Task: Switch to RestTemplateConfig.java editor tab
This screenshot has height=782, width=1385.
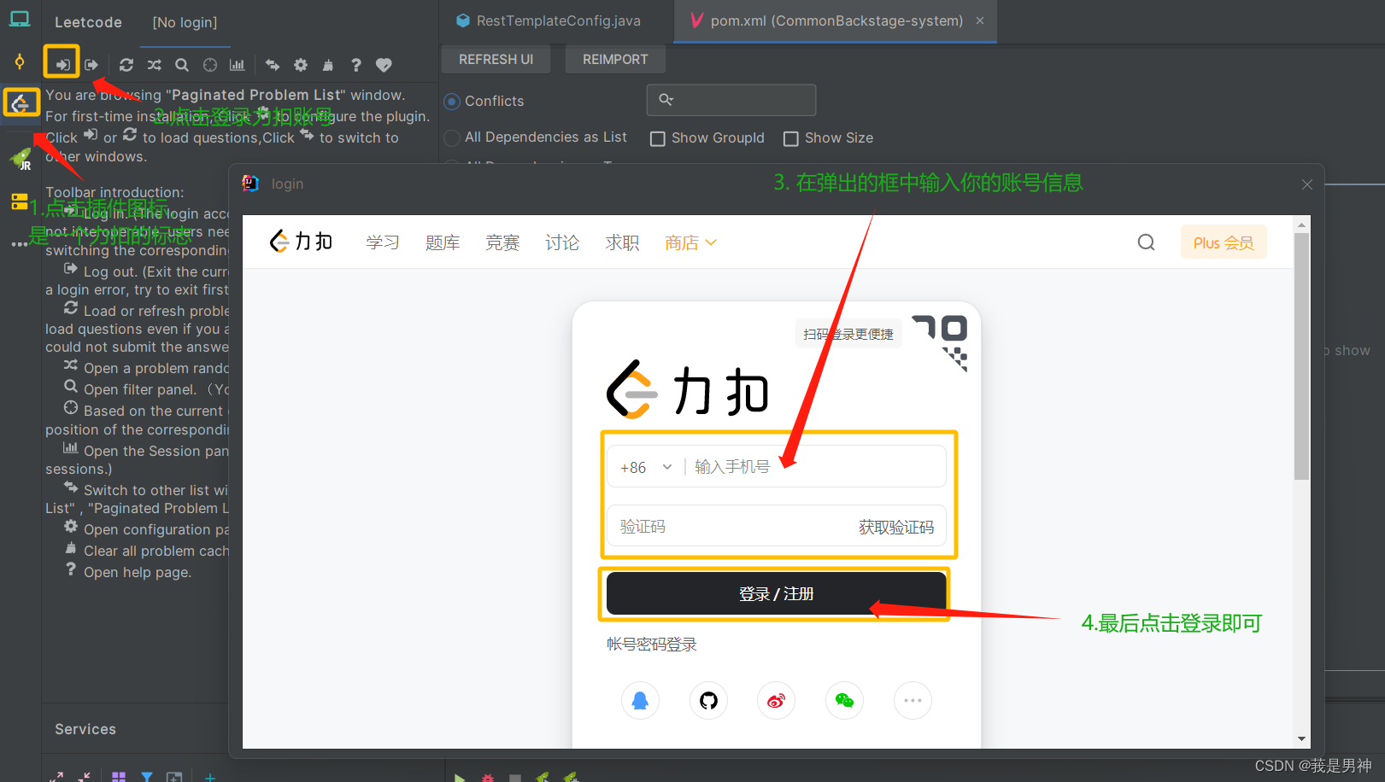Action: [x=548, y=21]
